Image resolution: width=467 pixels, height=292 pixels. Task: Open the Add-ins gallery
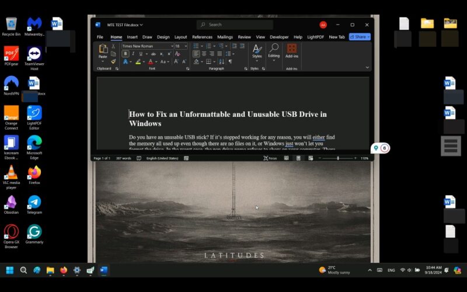[291, 51]
